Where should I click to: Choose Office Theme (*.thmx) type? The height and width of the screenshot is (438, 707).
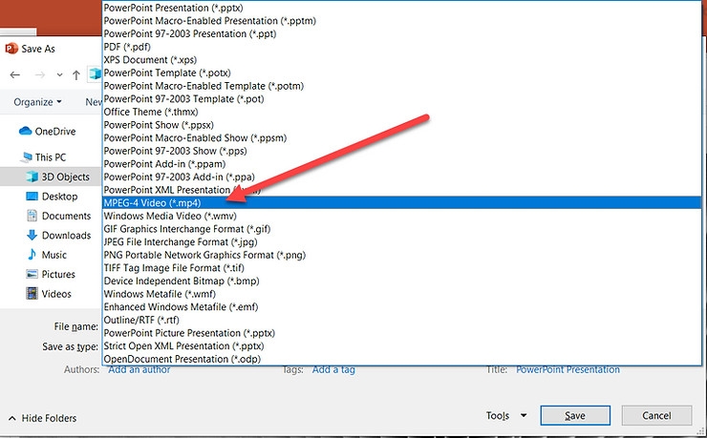401,112
